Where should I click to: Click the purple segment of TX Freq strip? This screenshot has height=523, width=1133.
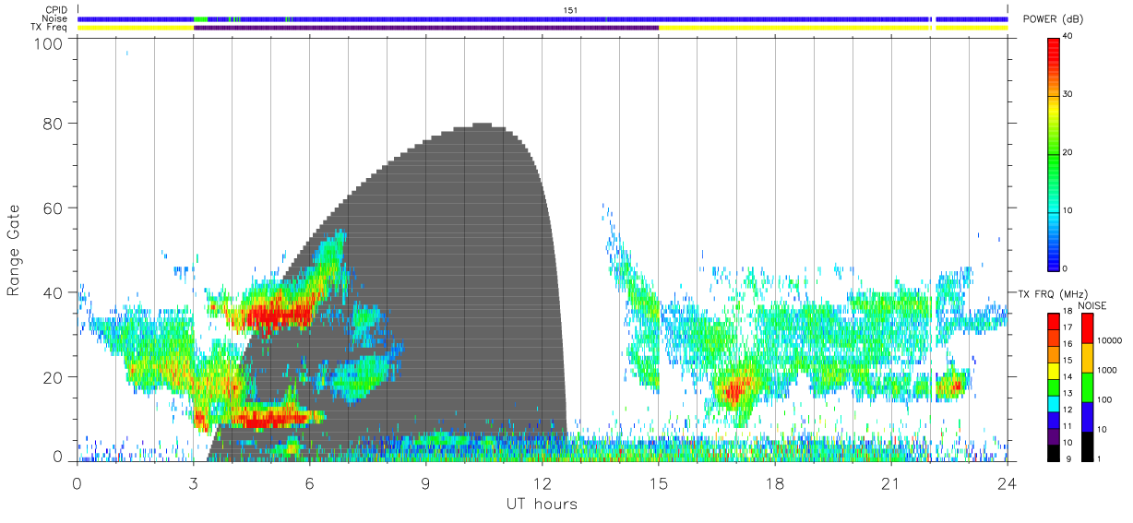pos(426,28)
